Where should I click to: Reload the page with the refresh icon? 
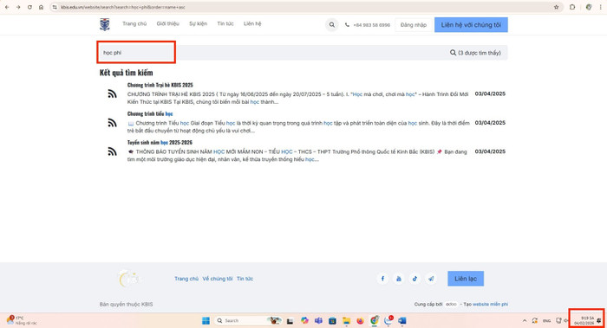29,7
